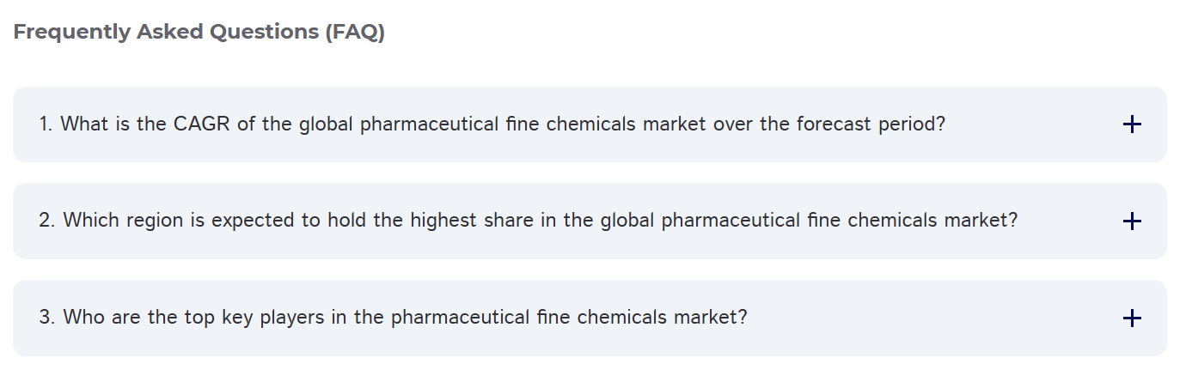Image resolution: width=1186 pixels, height=376 pixels.
Task: Click the plus icon for the CAGR question
Action: coord(1132,124)
